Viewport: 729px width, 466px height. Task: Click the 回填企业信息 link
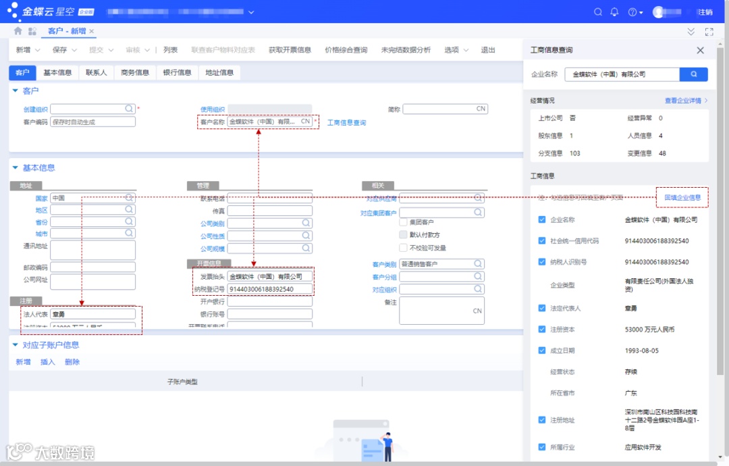pyautogui.click(x=682, y=198)
